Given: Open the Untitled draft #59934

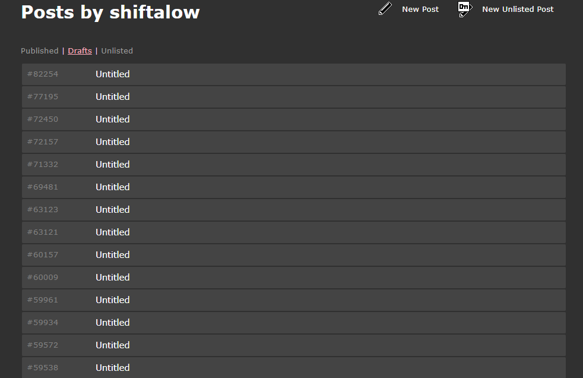Looking at the screenshot, I should pyautogui.click(x=113, y=323).
